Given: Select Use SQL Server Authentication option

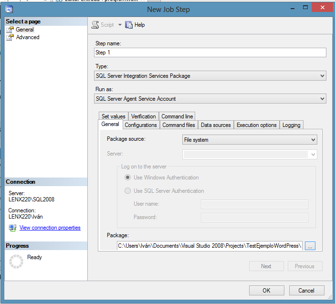Looking at the screenshot, I should [127, 191].
